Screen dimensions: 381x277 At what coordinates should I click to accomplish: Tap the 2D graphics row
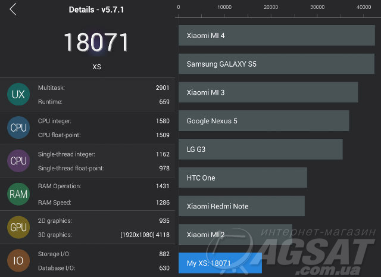104,221
